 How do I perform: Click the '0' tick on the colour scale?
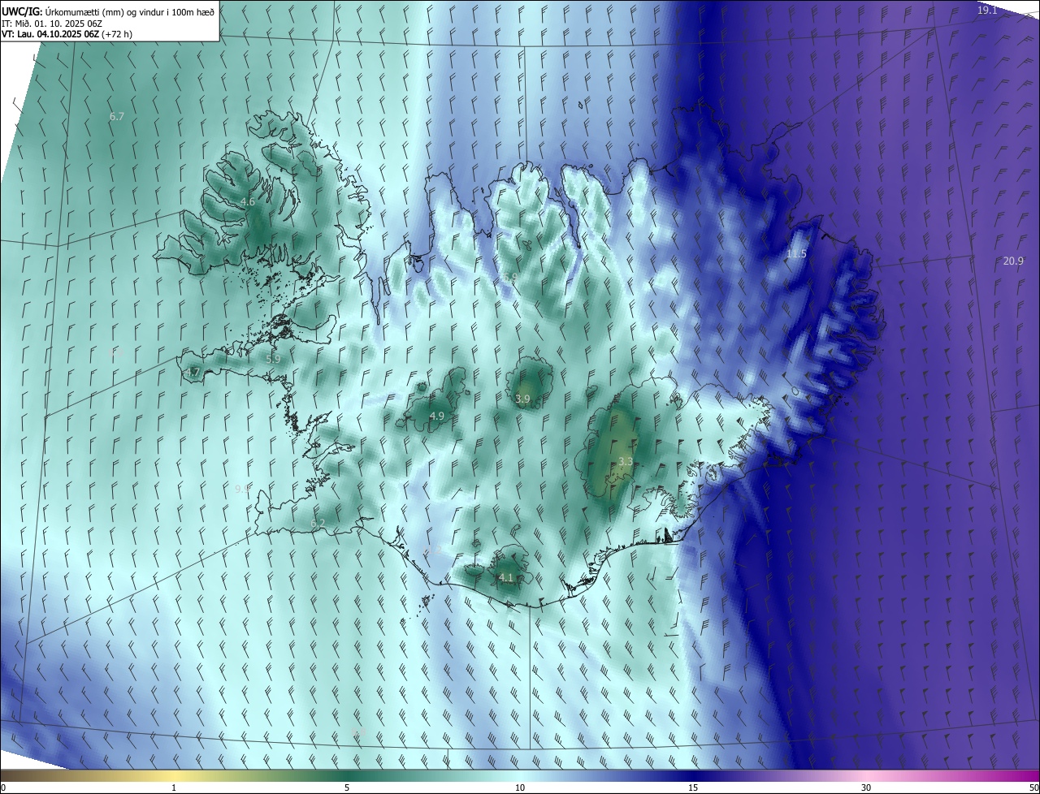tap(3, 788)
